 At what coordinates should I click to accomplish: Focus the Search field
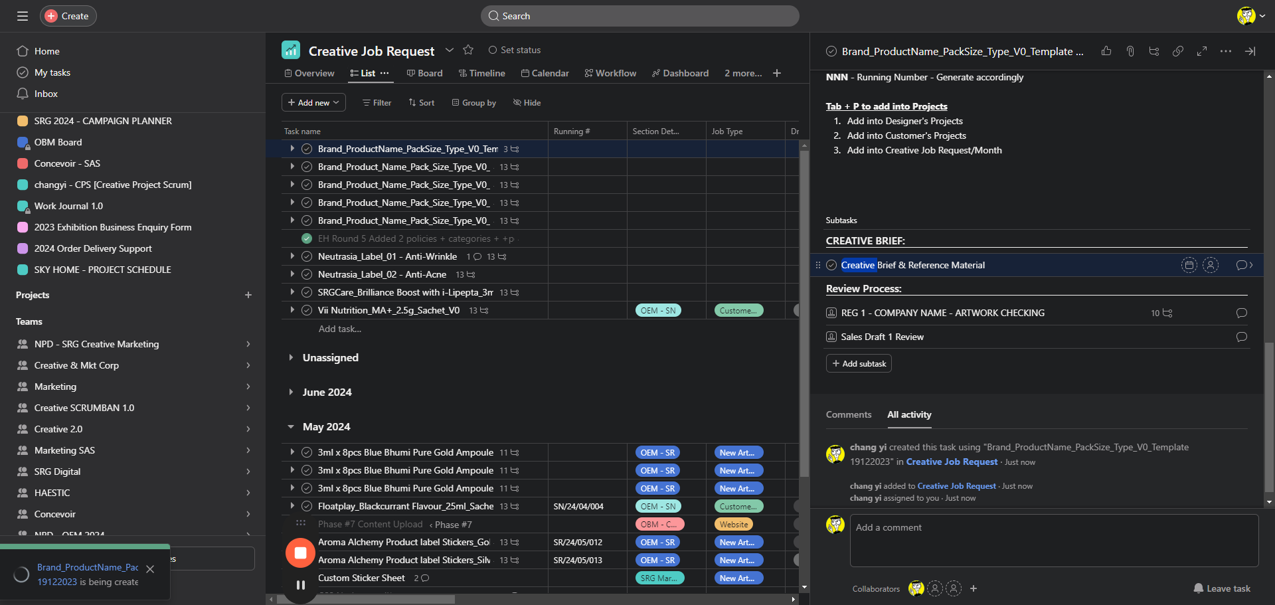click(639, 16)
